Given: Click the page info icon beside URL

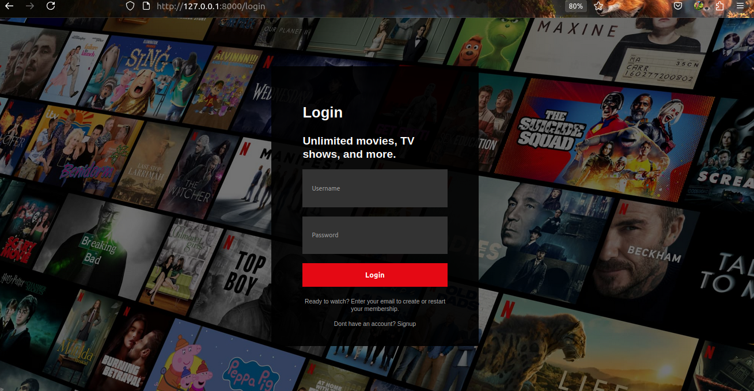Looking at the screenshot, I should 146,6.
